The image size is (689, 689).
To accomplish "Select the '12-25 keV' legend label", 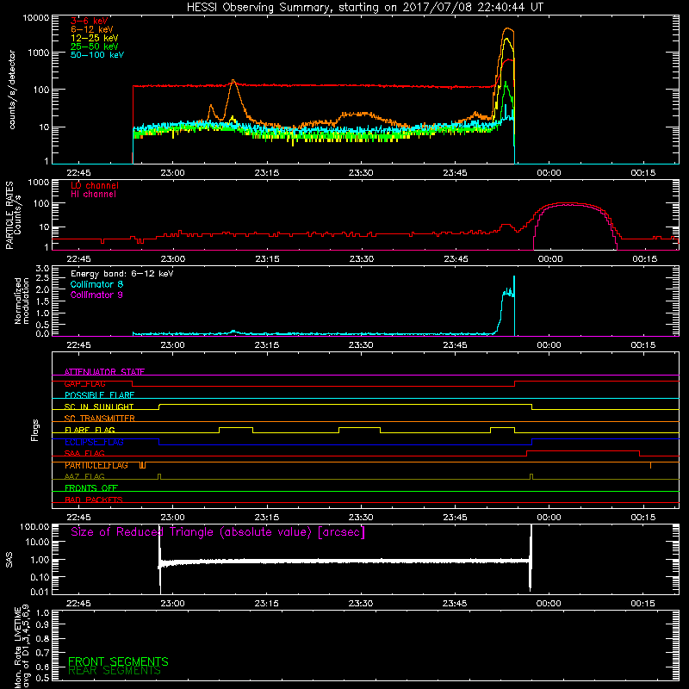I will (x=95, y=38).
